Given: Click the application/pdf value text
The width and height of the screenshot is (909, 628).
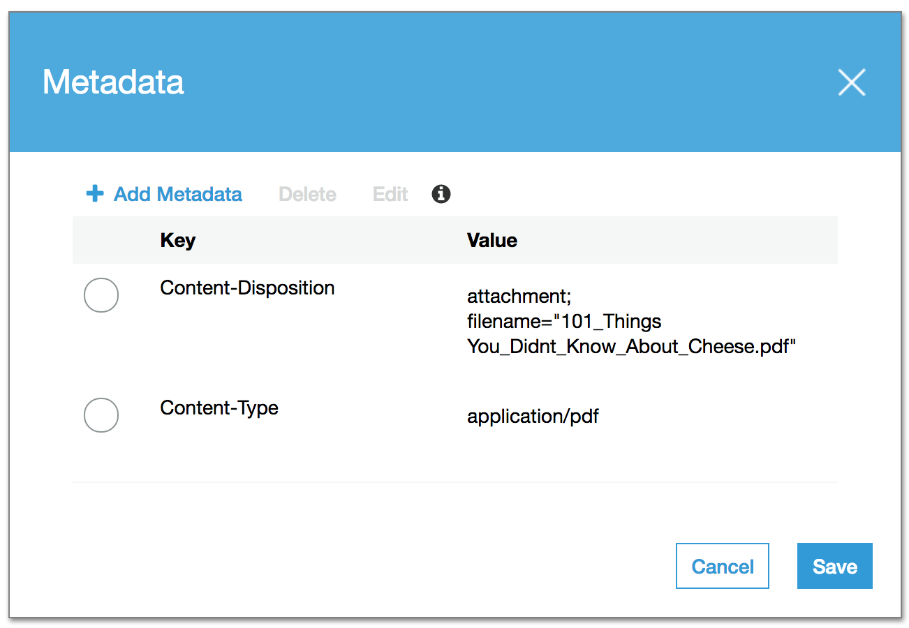Looking at the screenshot, I should pos(533,416).
